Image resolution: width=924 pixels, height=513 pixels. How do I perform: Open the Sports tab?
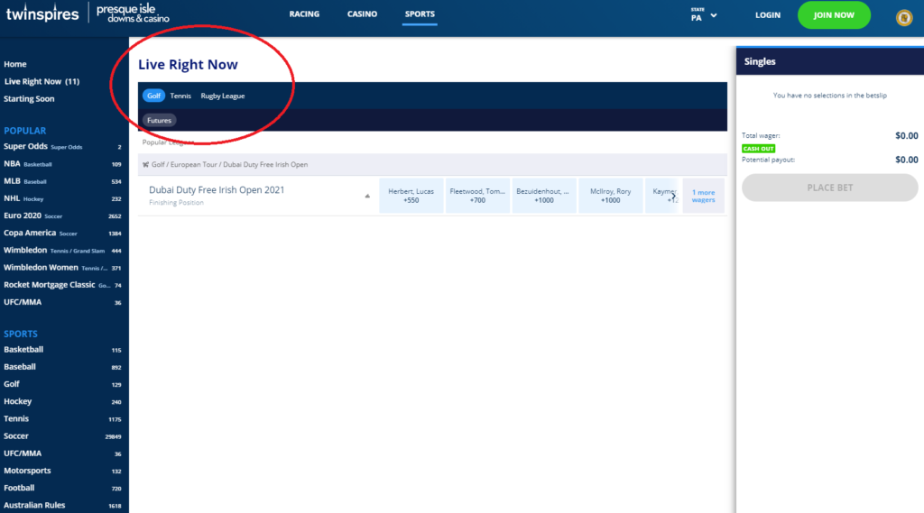(x=420, y=14)
